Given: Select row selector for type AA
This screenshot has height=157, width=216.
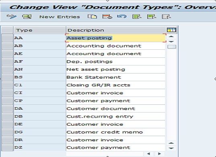Looking at the screenshot, I should [7, 38].
